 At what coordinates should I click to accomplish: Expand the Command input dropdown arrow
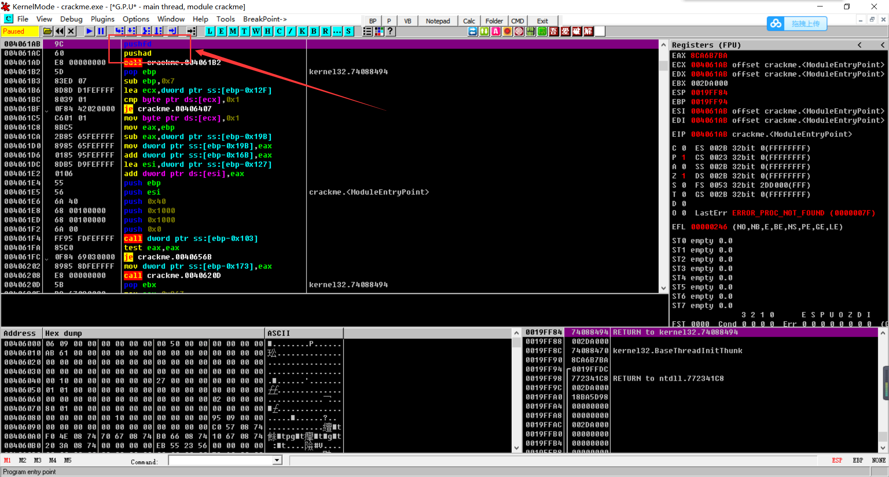(277, 460)
